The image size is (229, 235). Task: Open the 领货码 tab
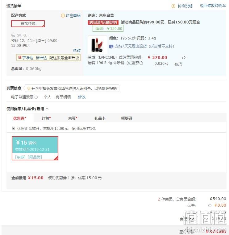coord(127,118)
